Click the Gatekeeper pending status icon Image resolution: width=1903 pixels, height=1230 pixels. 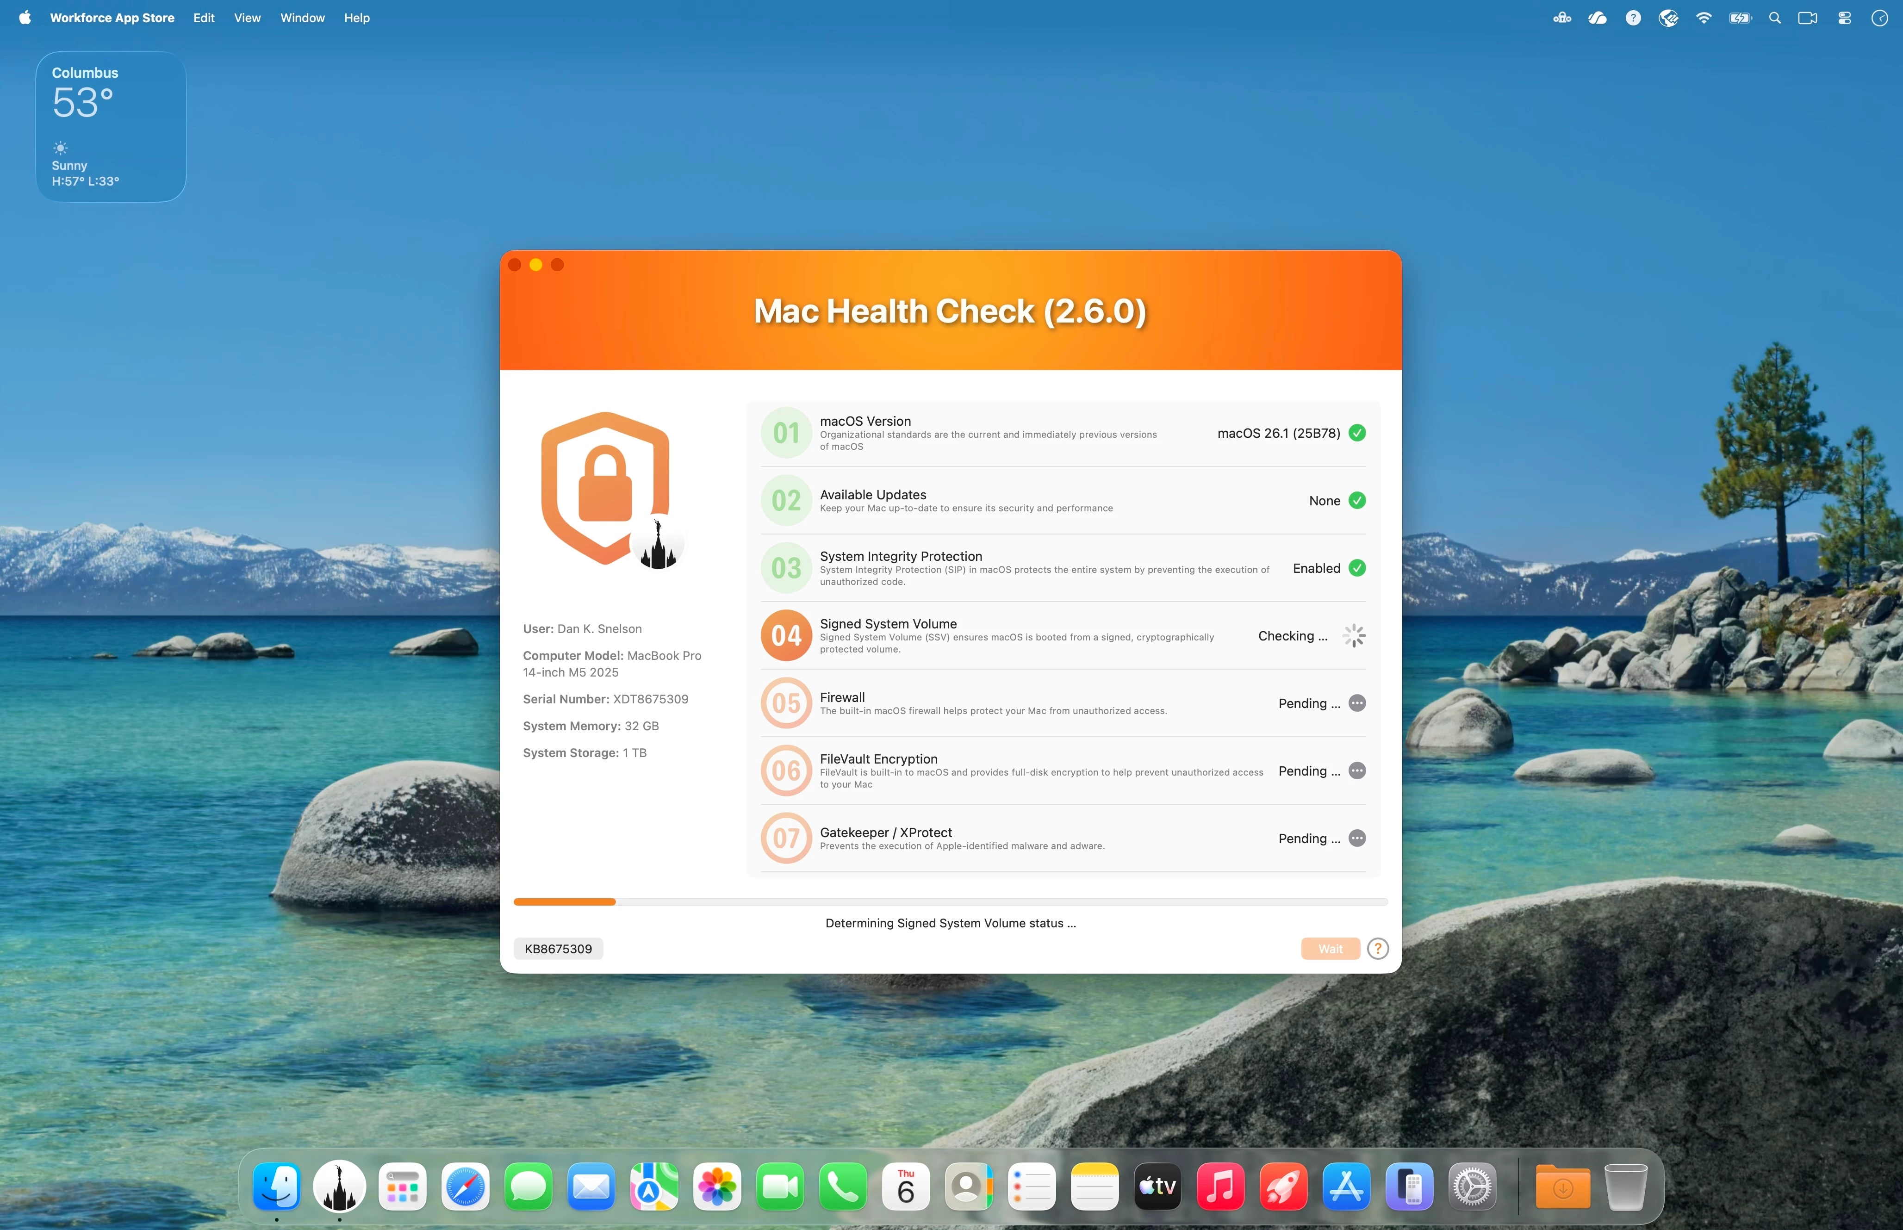tap(1357, 838)
